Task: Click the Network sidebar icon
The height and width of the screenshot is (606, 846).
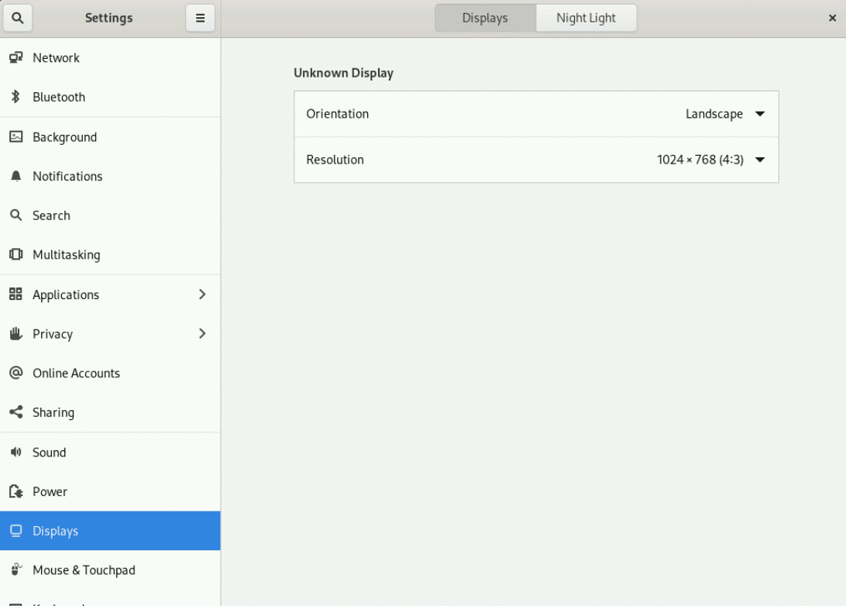Action: [x=16, y=57]
